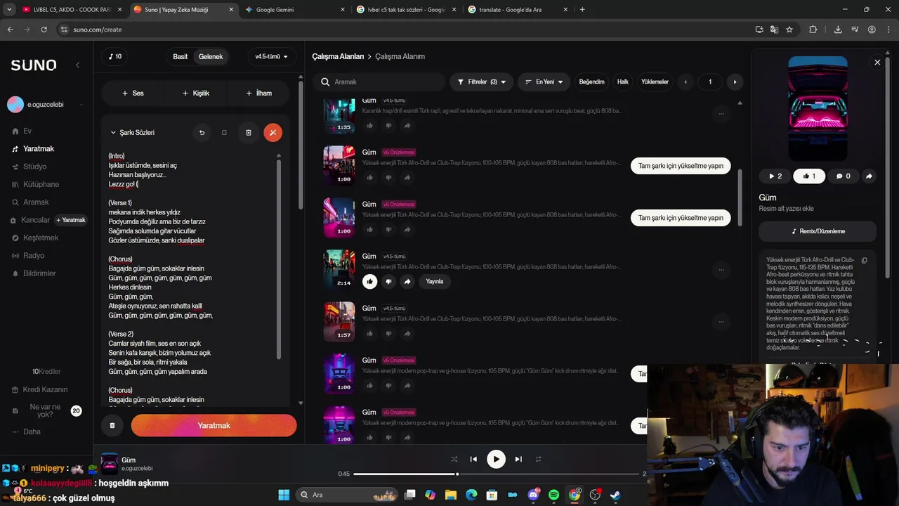Toggle Yüklemeler uploads filter

[x=655, y=82]
